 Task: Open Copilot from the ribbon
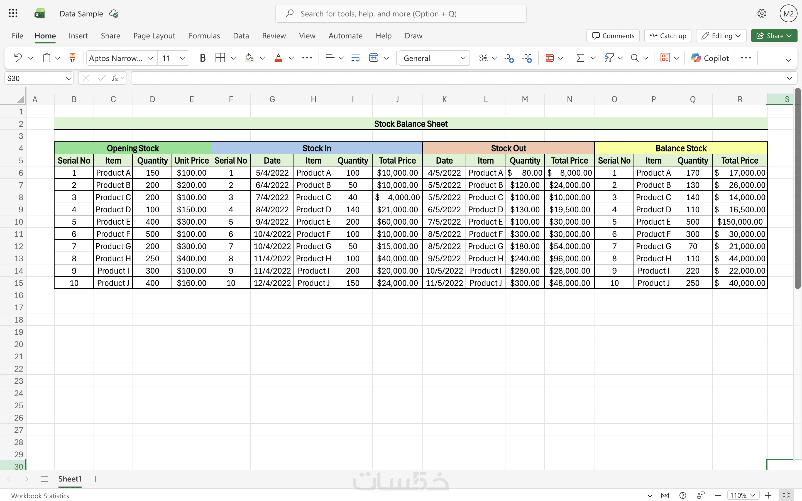[x=710, y=58]
